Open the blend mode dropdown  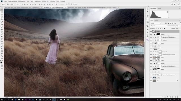(x=158, y=26)
